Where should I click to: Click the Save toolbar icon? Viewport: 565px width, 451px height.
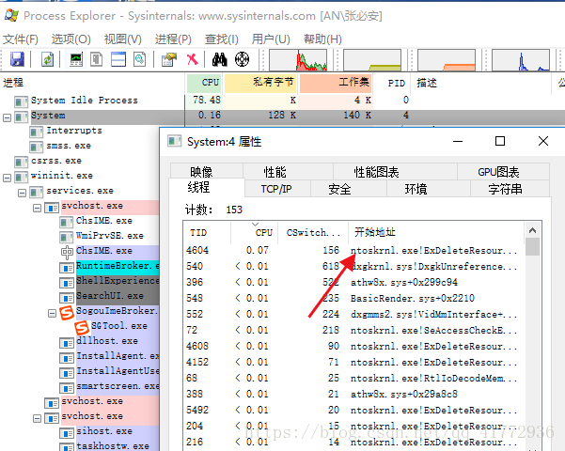point(17,59)
